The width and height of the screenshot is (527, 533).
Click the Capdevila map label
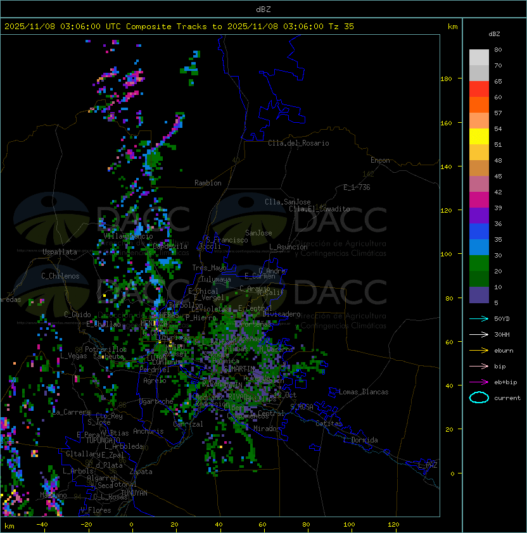pyautogui.click(x=170, y=246)
